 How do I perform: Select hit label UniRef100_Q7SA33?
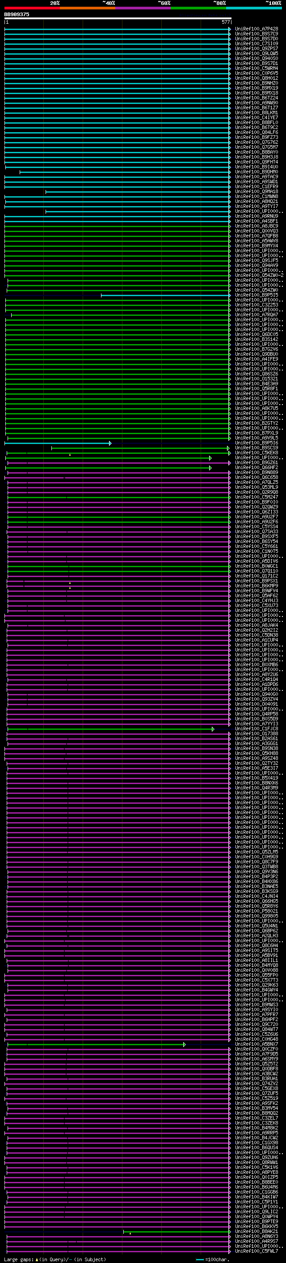[257, 531]
